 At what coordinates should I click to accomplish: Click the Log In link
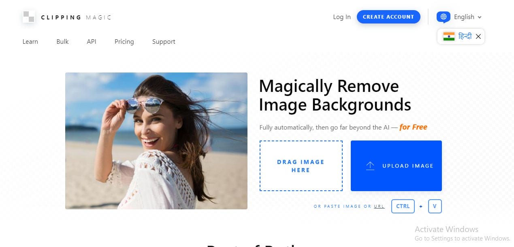click(x=341, y=17)
